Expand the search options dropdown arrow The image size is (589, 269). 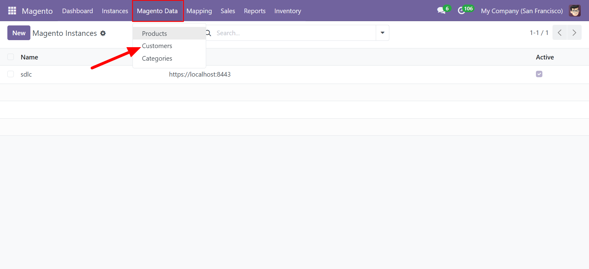tap(383, 33)
